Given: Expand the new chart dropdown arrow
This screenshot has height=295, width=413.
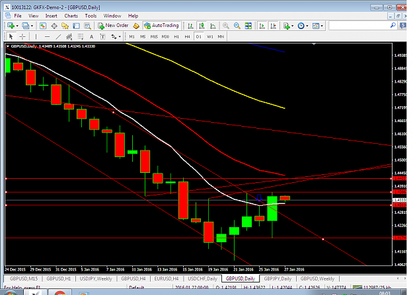Looking at the screenshot, I should [17, 26].
